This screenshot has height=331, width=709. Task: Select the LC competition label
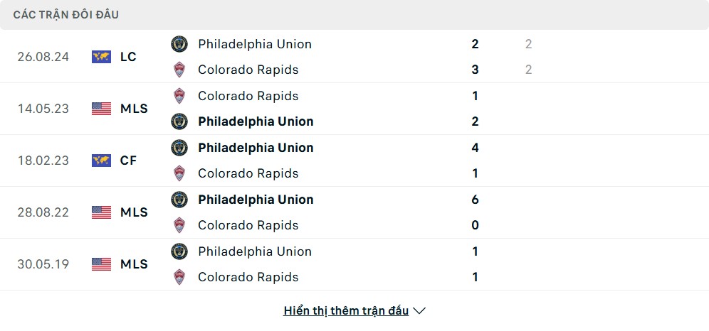click(128, 57)
